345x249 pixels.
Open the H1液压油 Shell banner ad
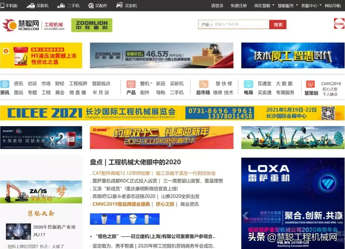(x=41, y=55)
